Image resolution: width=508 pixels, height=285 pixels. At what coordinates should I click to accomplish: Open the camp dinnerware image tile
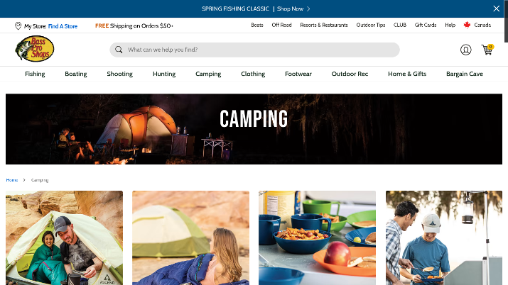click(317, 238)
